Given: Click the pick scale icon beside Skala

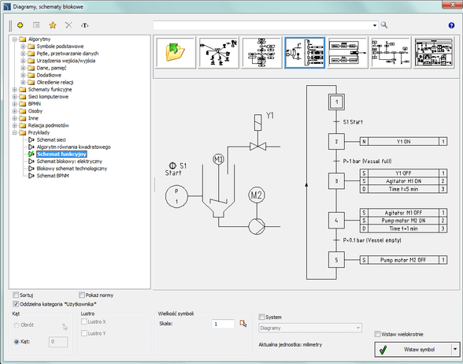Looking at the screenshot, I should (243, 324).
